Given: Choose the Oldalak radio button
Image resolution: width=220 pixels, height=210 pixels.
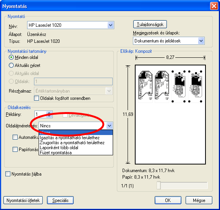Looking at the screenshot, I should [11, 81].
